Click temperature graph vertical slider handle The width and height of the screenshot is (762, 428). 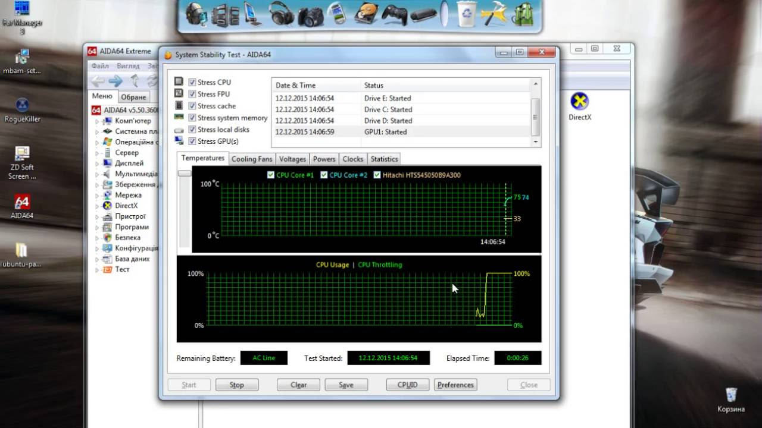click(x=185, y=174)
